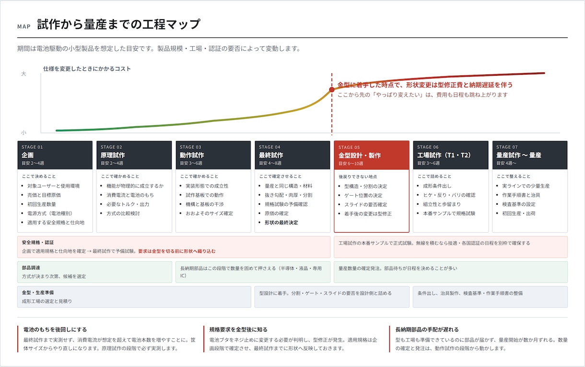Click list item 初回生産数量
585x367 pixels.
pyautogui.click(x=42, y=204)
